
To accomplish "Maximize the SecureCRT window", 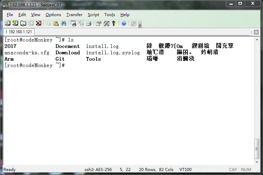I will click(x=240, y=3).
